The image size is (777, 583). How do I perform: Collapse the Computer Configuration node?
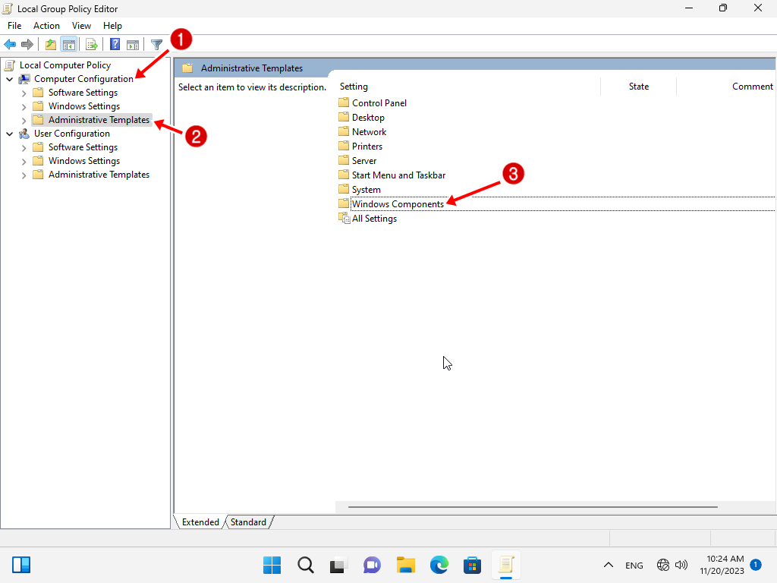9,79
